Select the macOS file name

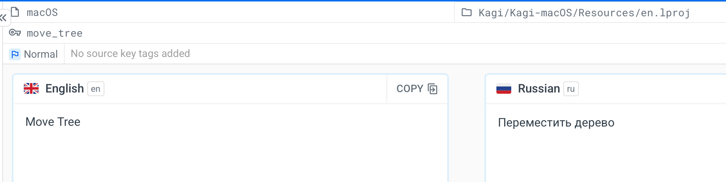(x=42, y=13)
